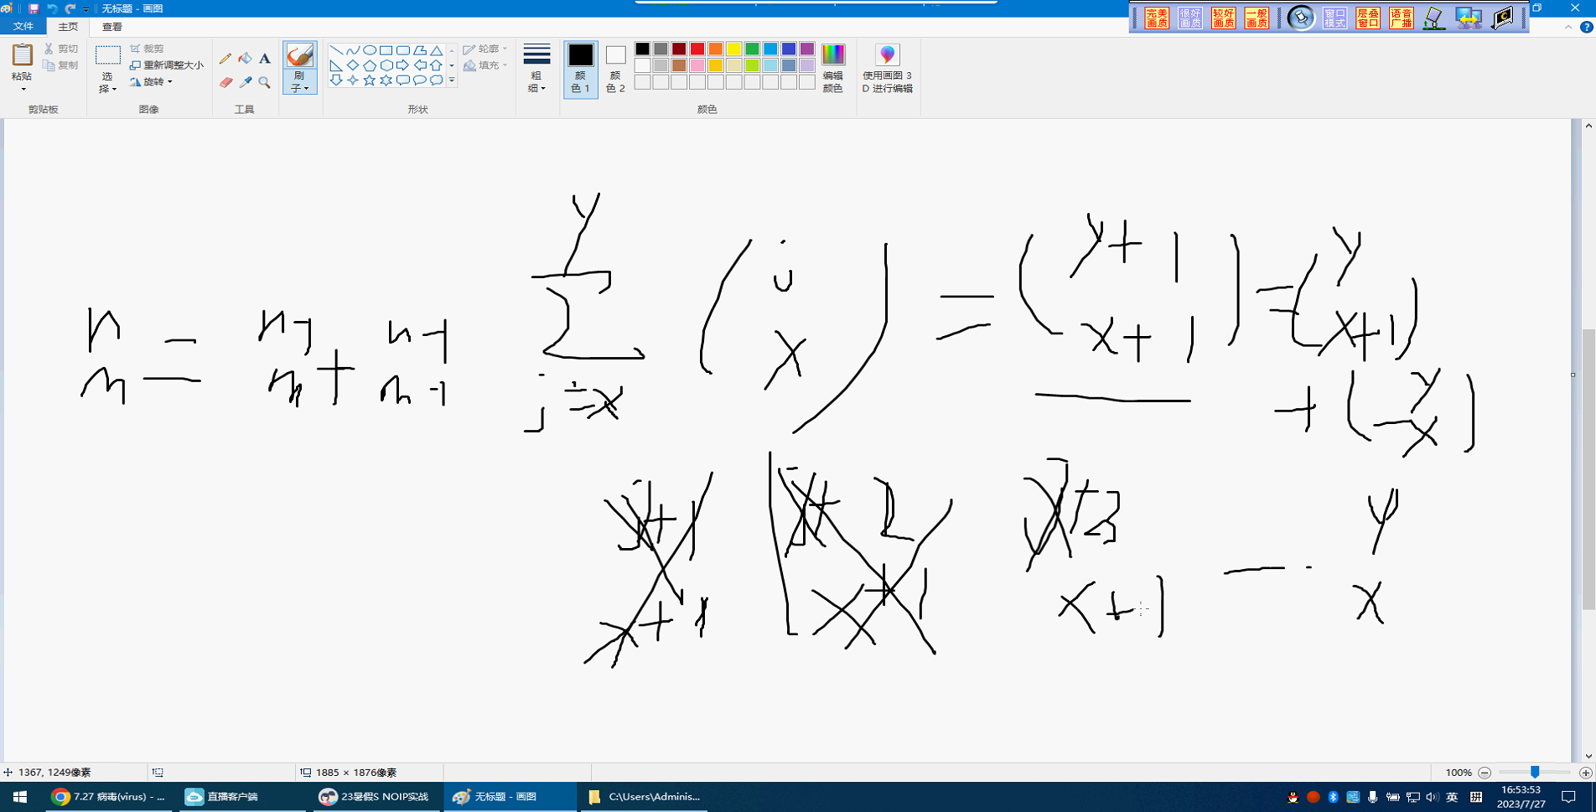Viewport: 1596px width, 812px height.
Task: Click the Undo arrow in the title bar
Action: 52,8
